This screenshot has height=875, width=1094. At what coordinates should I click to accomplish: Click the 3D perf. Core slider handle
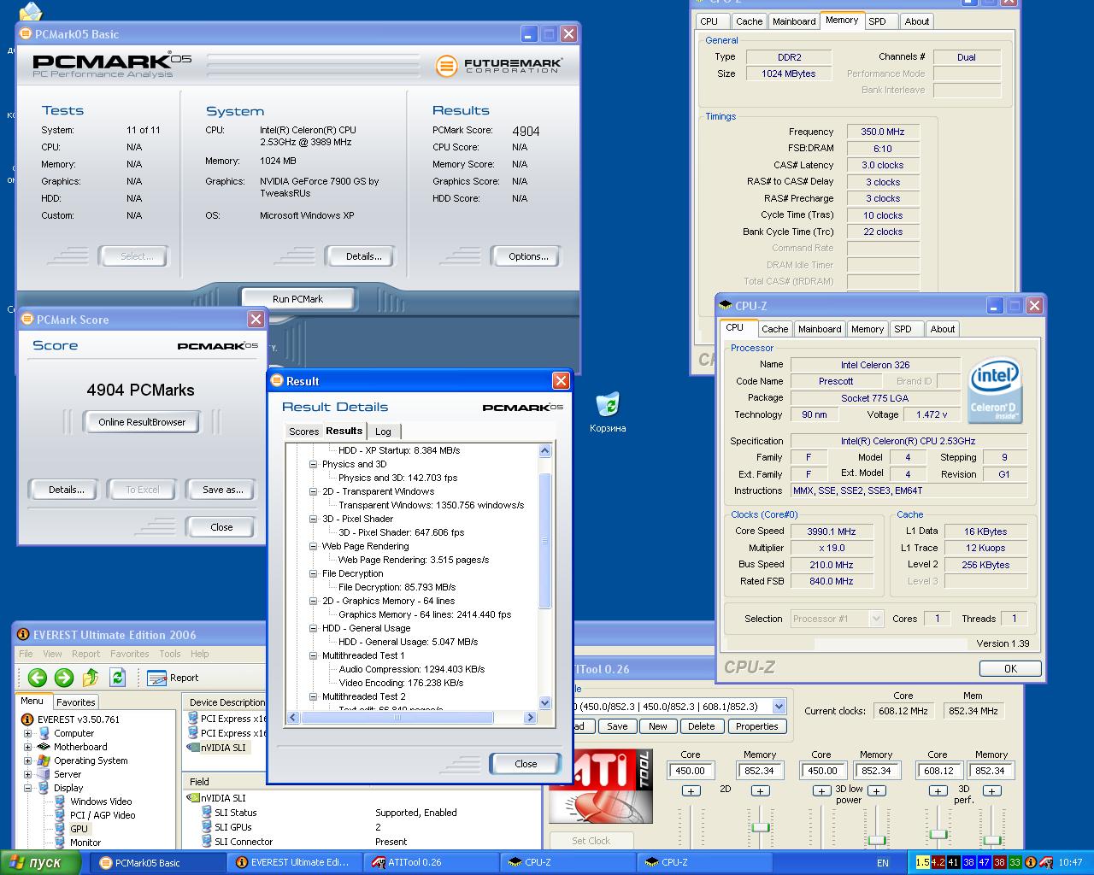click(x=938, y=834)
